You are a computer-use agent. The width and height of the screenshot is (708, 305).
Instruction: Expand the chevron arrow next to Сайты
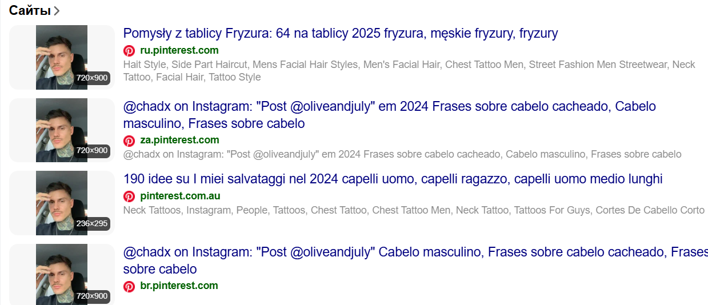tap(57, 11)
